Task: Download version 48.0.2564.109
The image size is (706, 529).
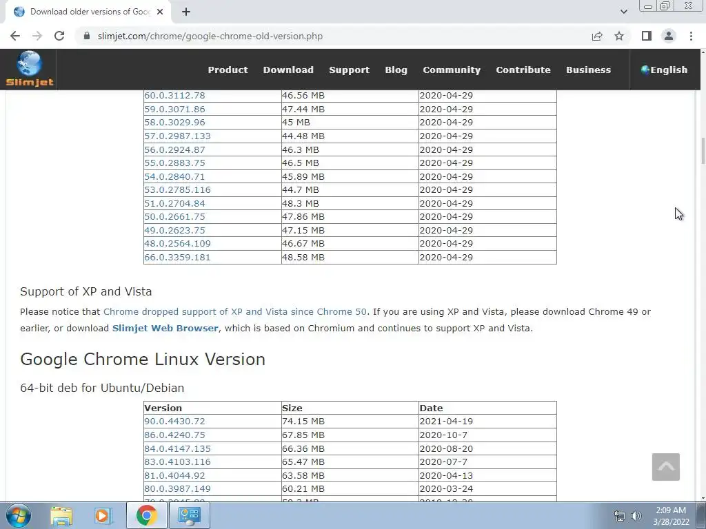Action: tap(177, 243)
